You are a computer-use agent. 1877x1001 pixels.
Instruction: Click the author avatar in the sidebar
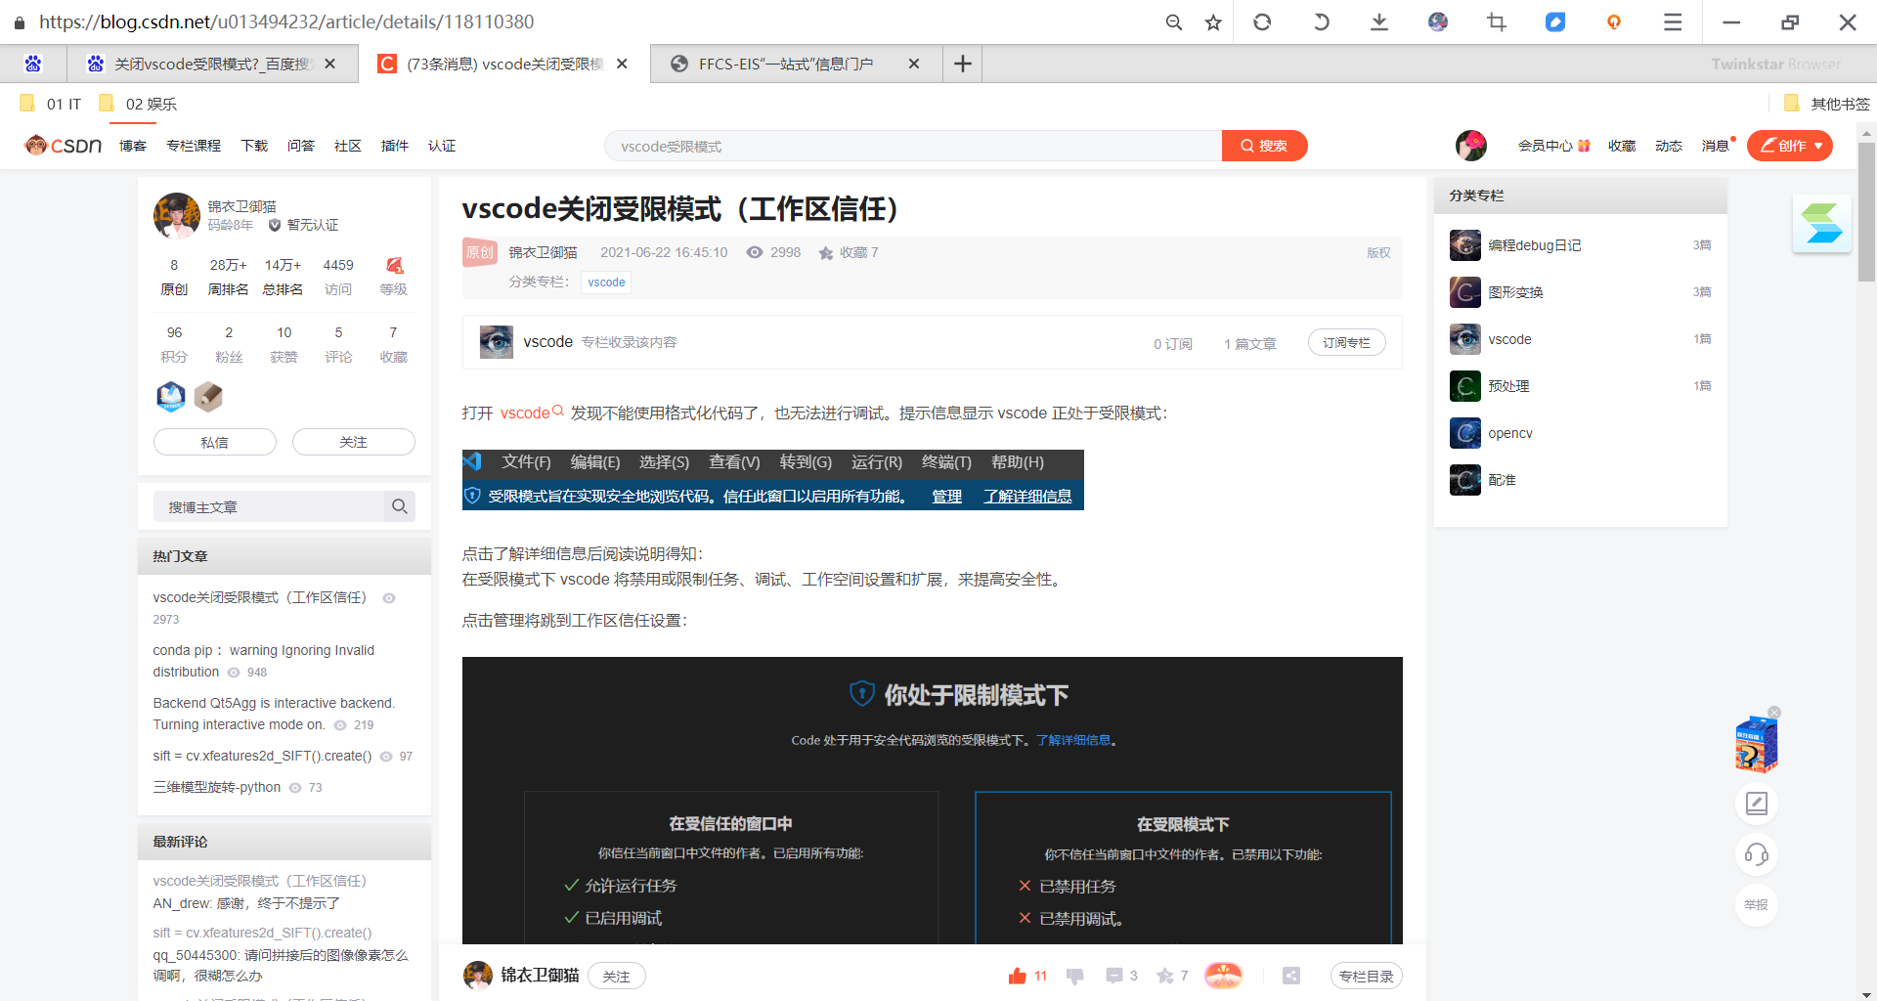pyautogui.click(x=177, y=215)
